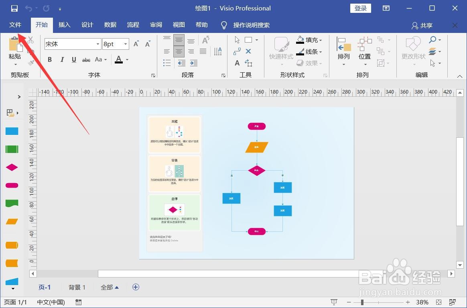467x308 pixels.
Task: Click the Layers icon in 编辑 group
Action: click(432, 51)
